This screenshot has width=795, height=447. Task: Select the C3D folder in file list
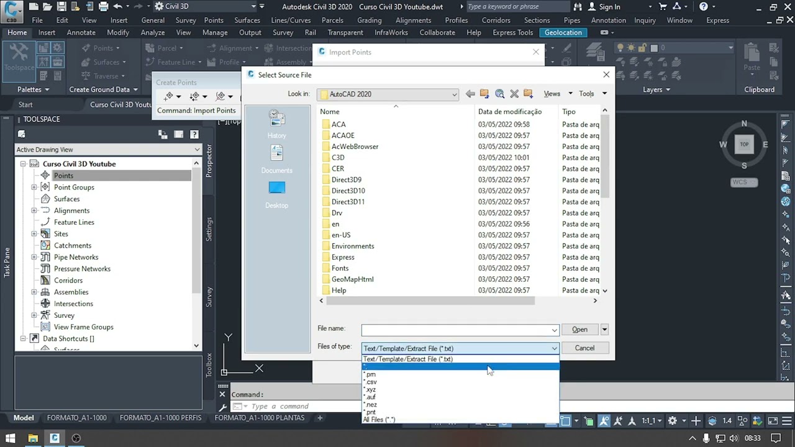click(338, 158)
